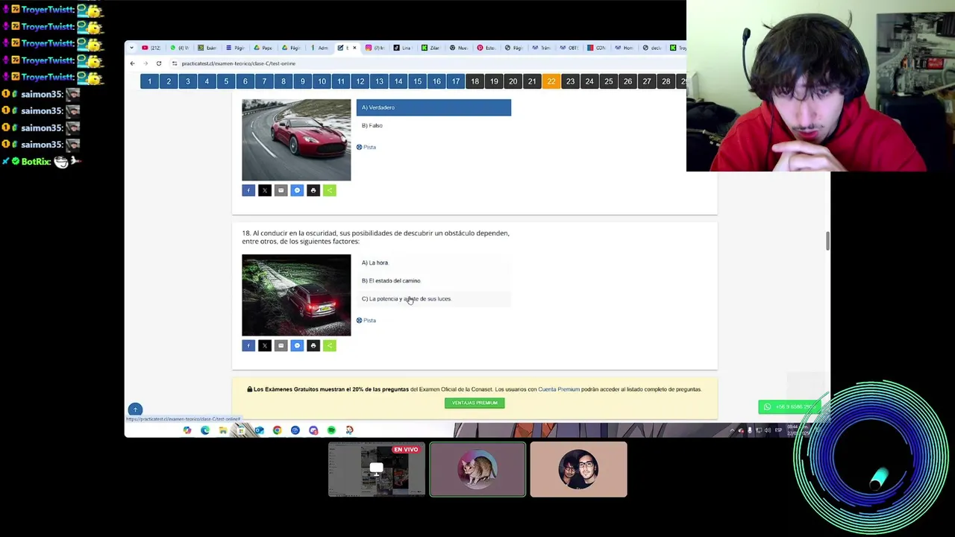Launch Google Chrome from the taskbar
Image resolution: width=955 pixels, height=537 pixels.
277,430
